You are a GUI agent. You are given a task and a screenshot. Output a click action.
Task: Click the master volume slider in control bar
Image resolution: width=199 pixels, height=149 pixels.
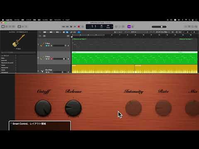(x=159, y=27)
